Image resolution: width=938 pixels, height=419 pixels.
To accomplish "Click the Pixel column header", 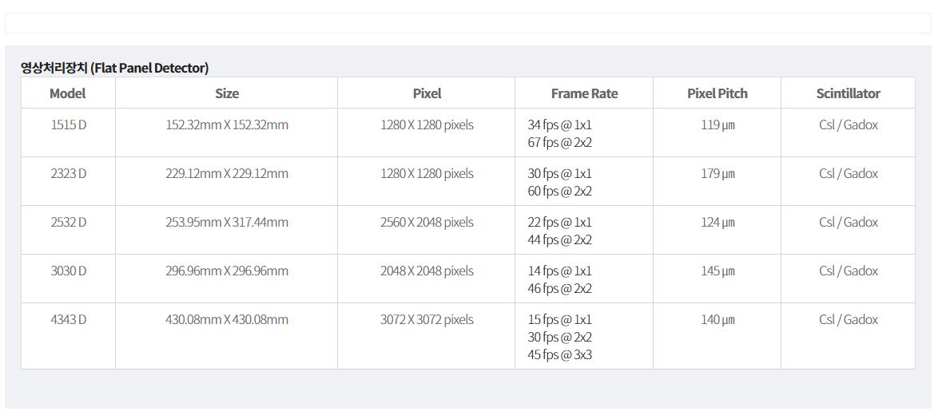I will click(427, 93).
